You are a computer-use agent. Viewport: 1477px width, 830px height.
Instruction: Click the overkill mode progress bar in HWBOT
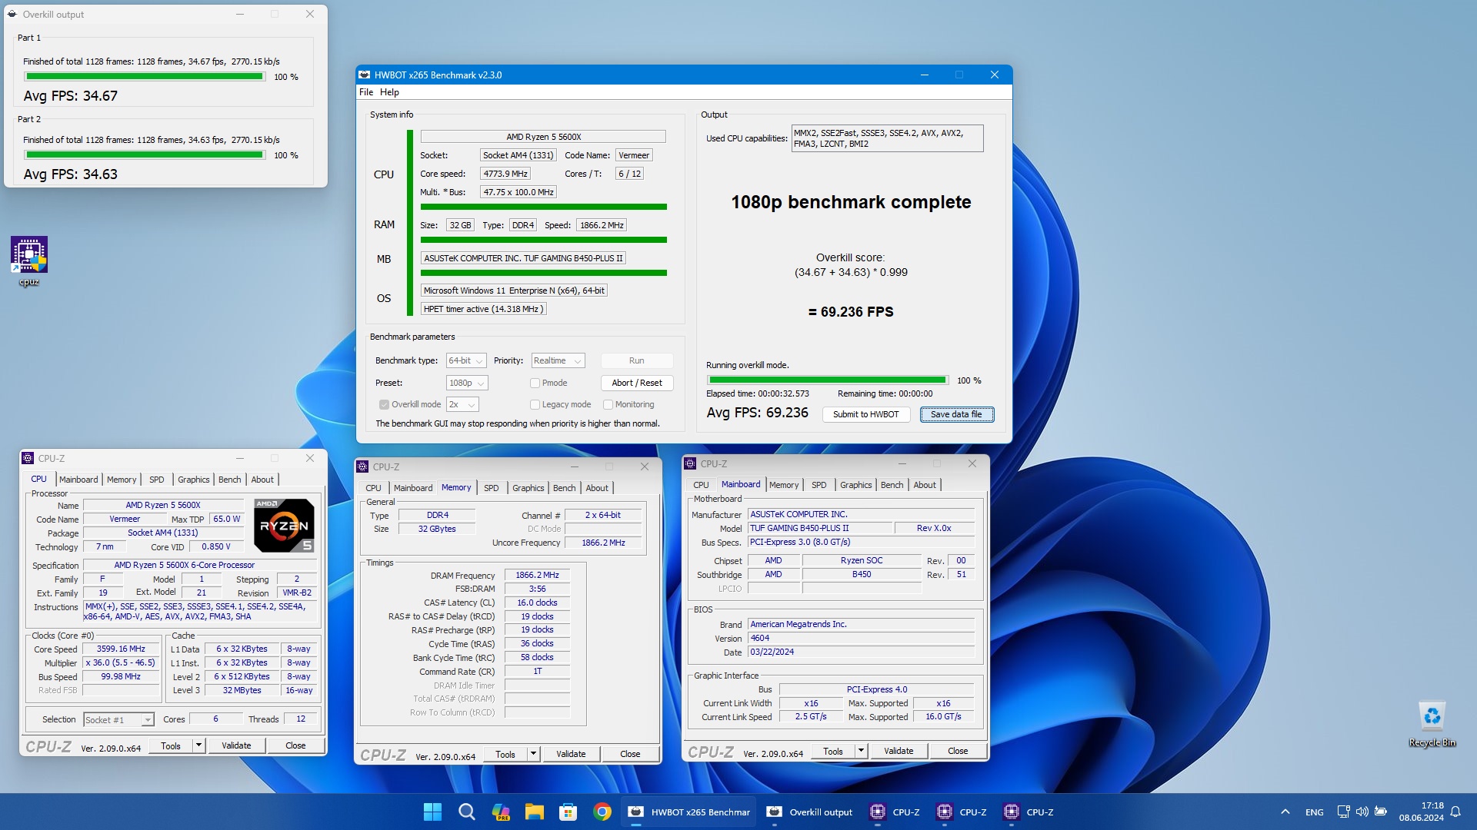tap(827, 380)
